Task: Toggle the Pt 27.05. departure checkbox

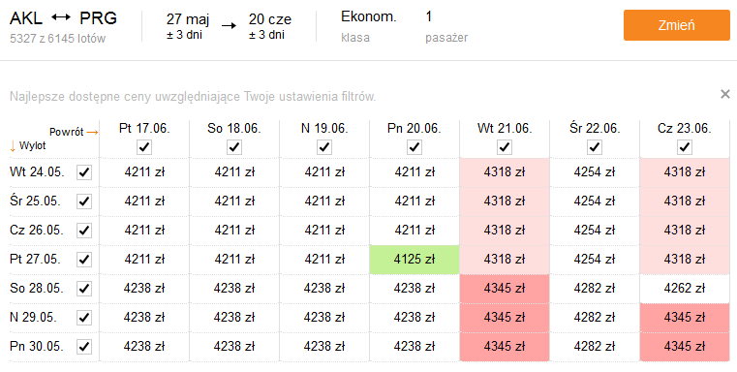Action: coord(84,259)
